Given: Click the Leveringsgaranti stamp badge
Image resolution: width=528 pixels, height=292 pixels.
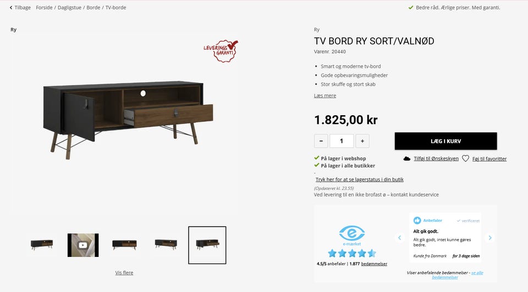Looking at the screenshot, I should (x=221, y=51).
